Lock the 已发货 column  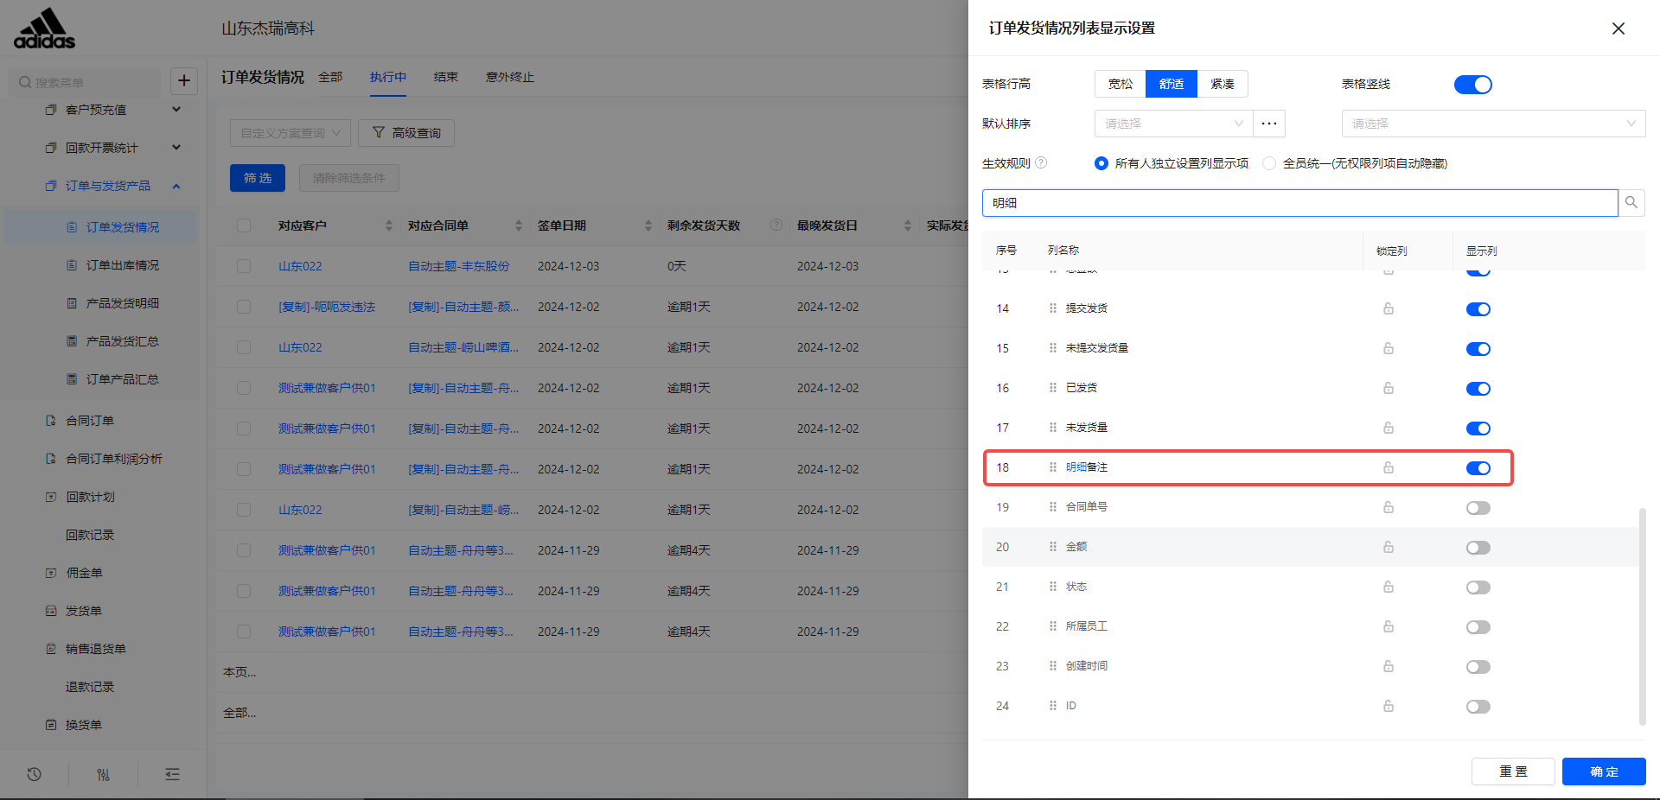click(1389, 388)
